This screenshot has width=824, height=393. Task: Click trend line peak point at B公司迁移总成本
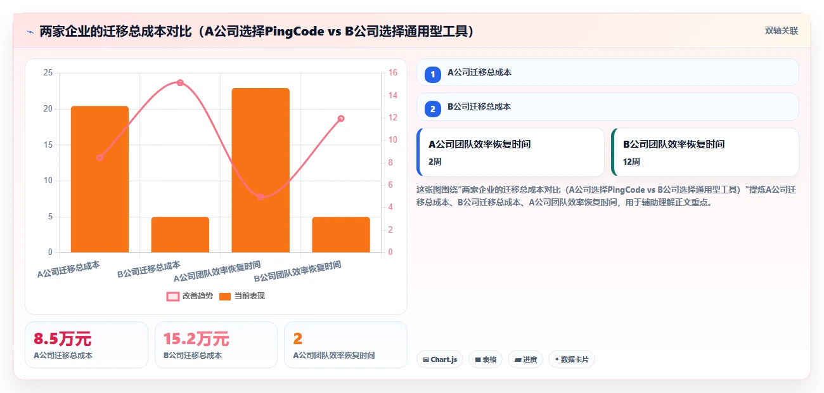[180, 82]
